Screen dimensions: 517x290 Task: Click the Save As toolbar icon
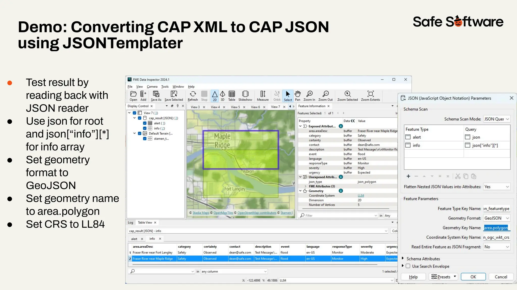tap(156, 96)
